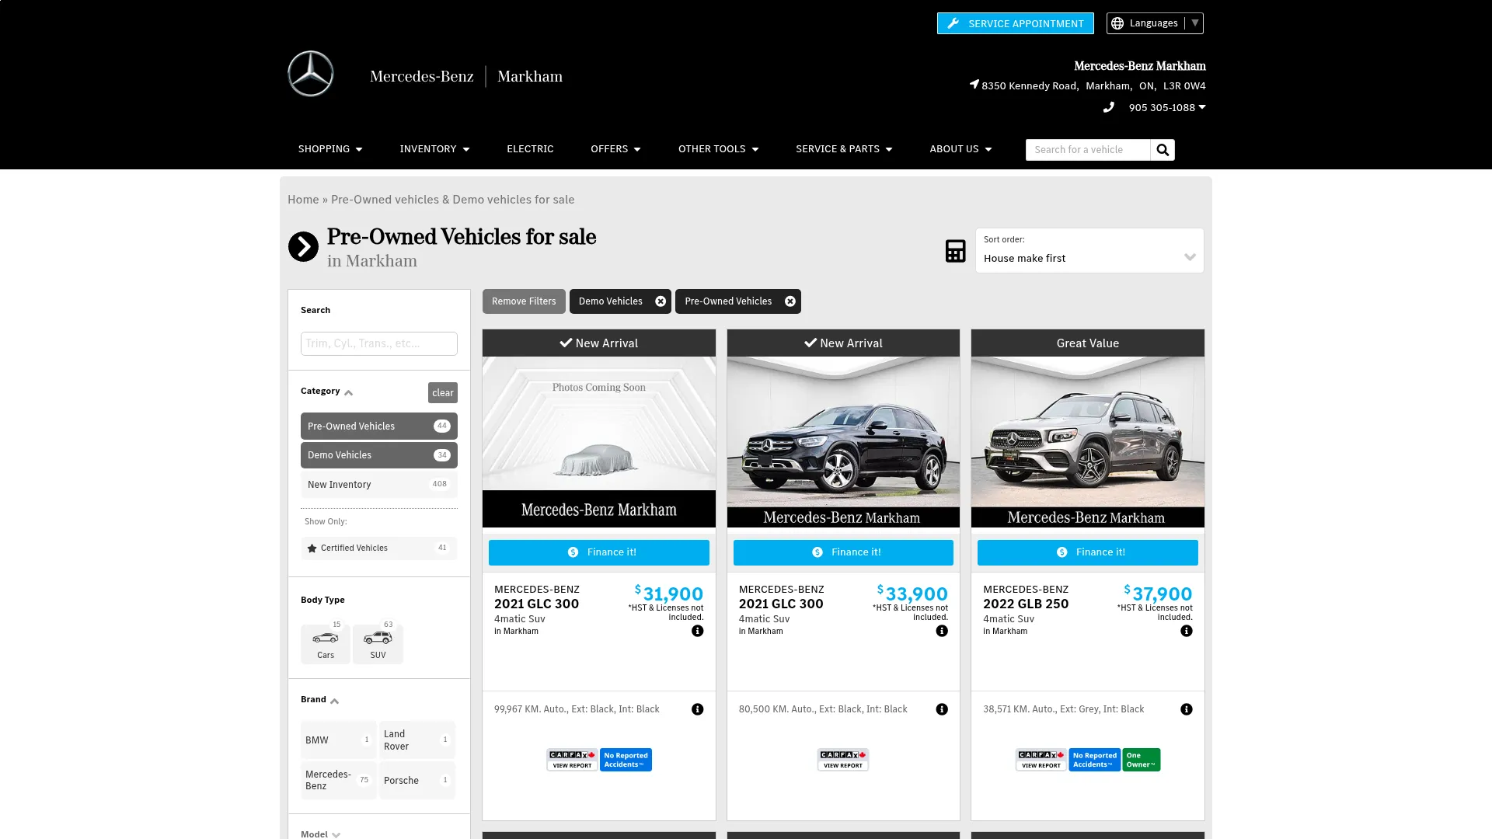Toggle Mercedes-Benz brand filter
1492x839 pixels.
tap(339, 781)
